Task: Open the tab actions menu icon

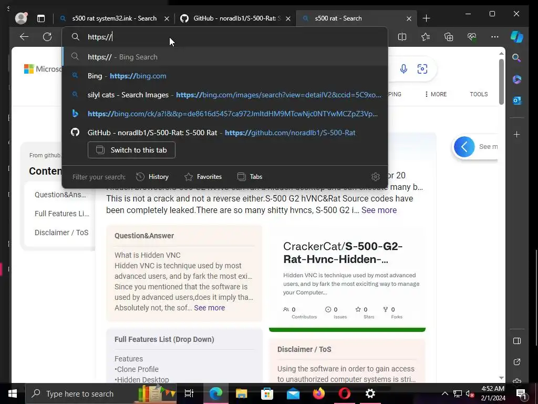Action: pyautogui.click(x=41, y=18)
